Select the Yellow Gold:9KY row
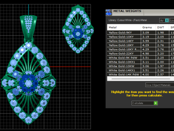 [141, 32]
